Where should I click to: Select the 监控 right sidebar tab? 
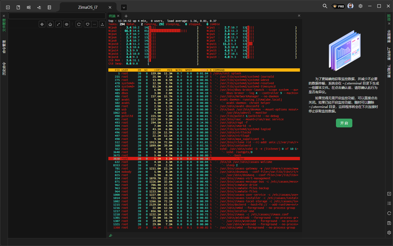pyautogui.click(x=389, y=17)
